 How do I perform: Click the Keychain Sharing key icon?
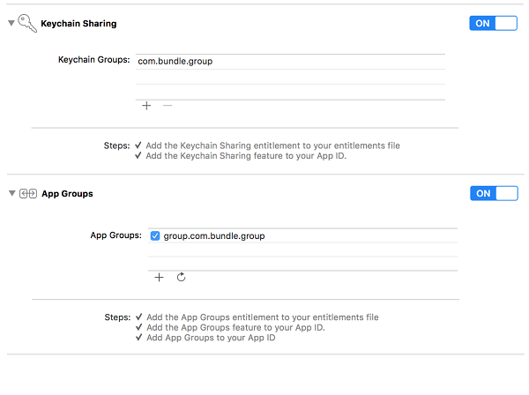click(26, 24)
